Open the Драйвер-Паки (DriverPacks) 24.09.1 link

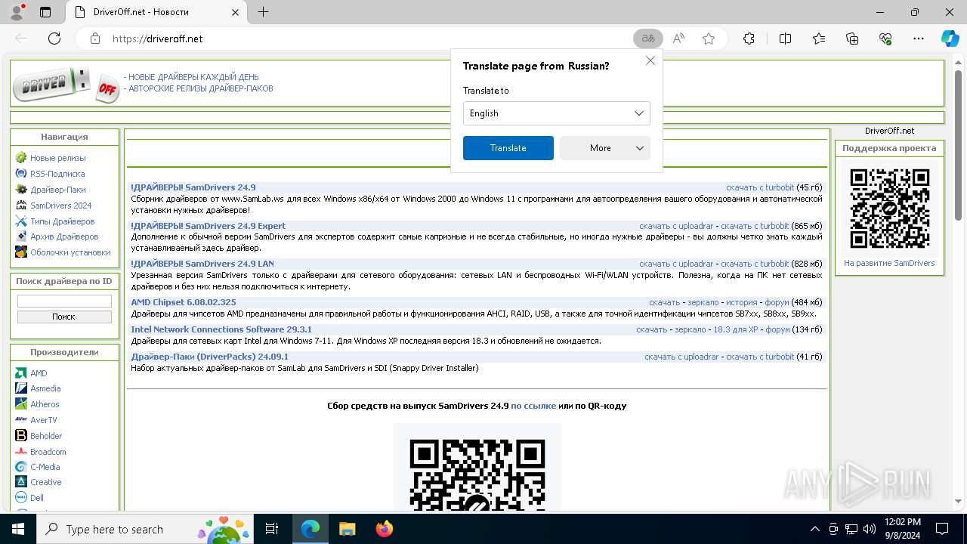(209, 357)
